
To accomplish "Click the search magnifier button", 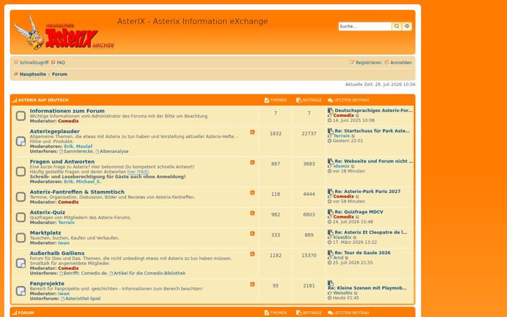I will click(396, 26).
